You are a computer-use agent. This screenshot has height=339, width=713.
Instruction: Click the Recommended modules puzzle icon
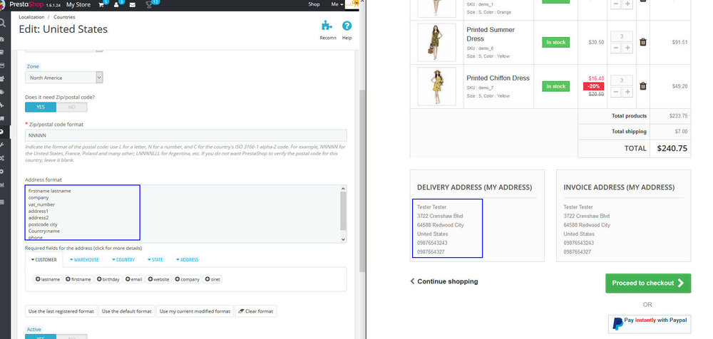(x=327, y=26)
